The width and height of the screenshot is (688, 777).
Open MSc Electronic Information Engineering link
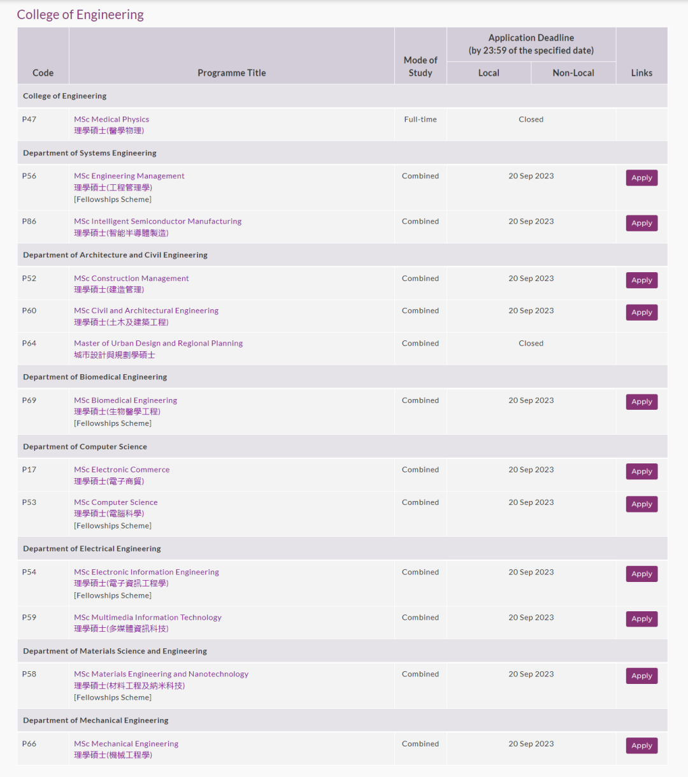tap(147, 572)
